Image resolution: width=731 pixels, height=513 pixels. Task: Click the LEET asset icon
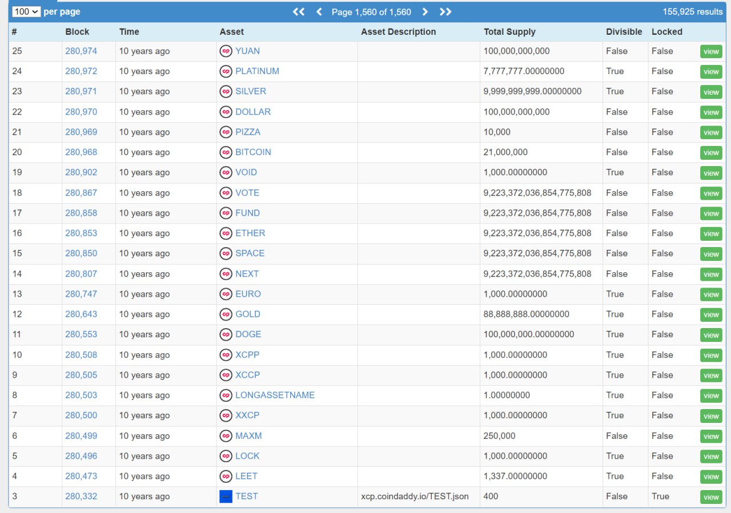click(x=226, y=476)
